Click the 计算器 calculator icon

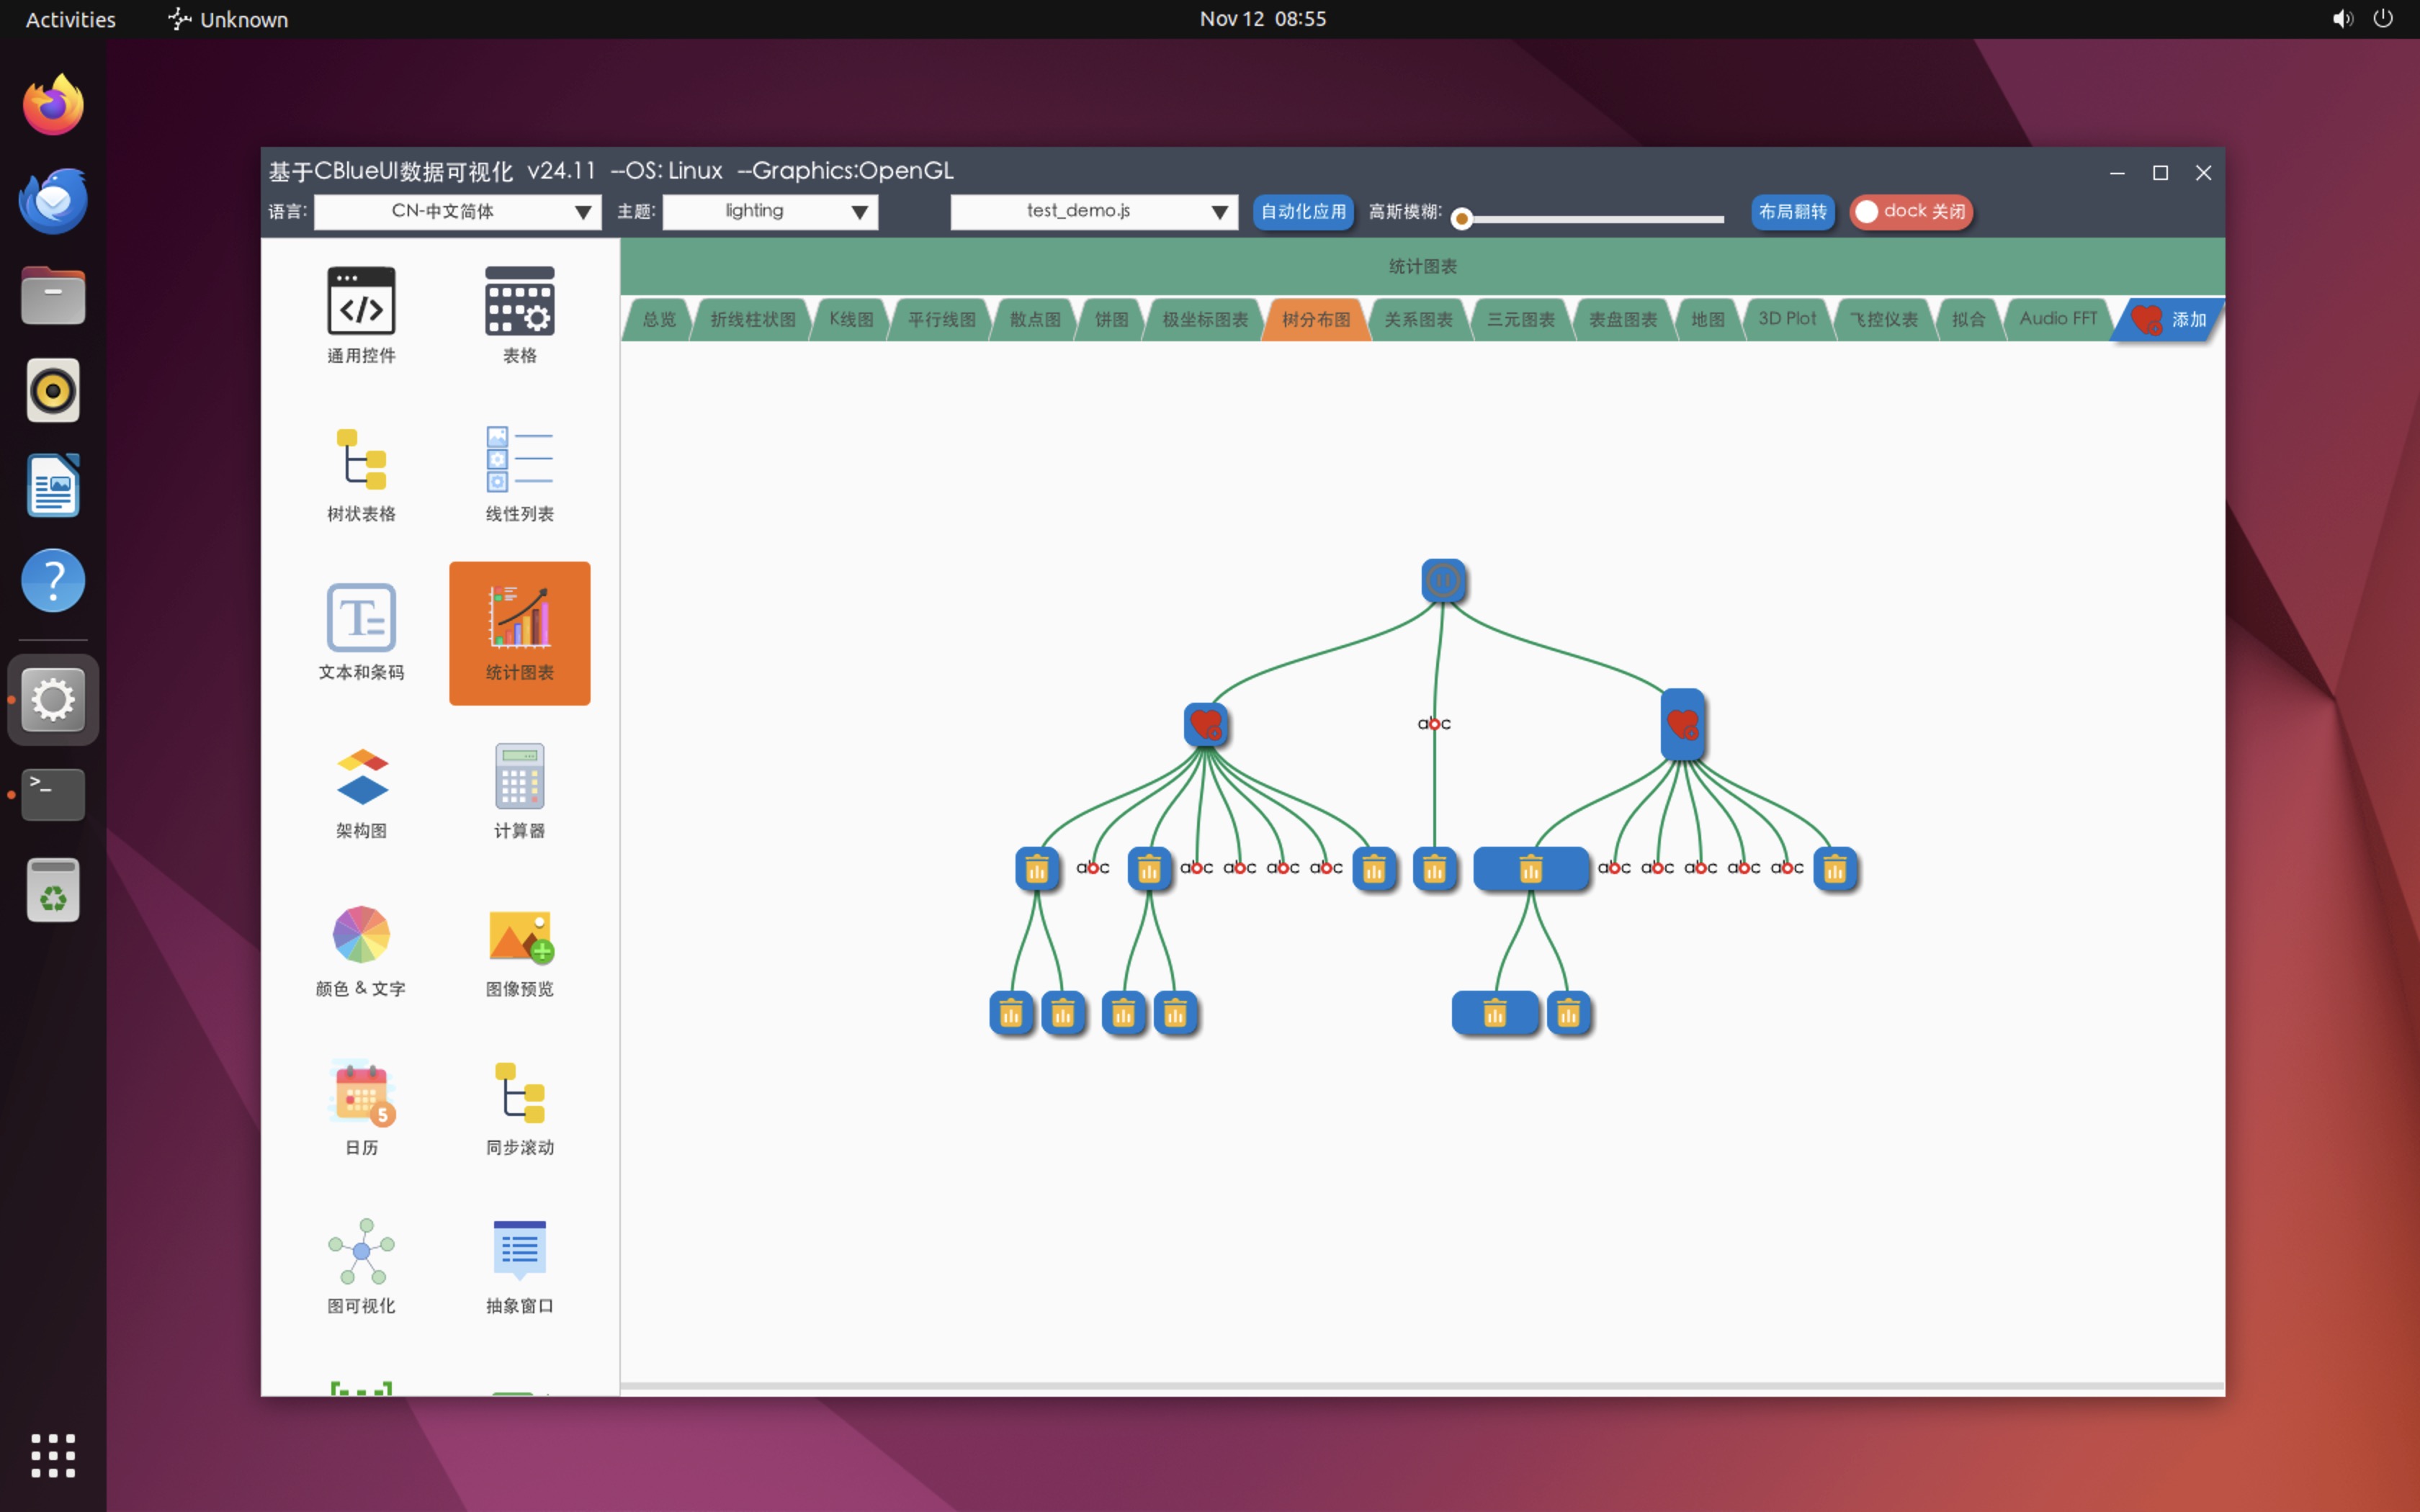519,776
